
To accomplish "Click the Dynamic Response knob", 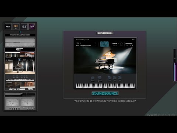I will [100, 78].
